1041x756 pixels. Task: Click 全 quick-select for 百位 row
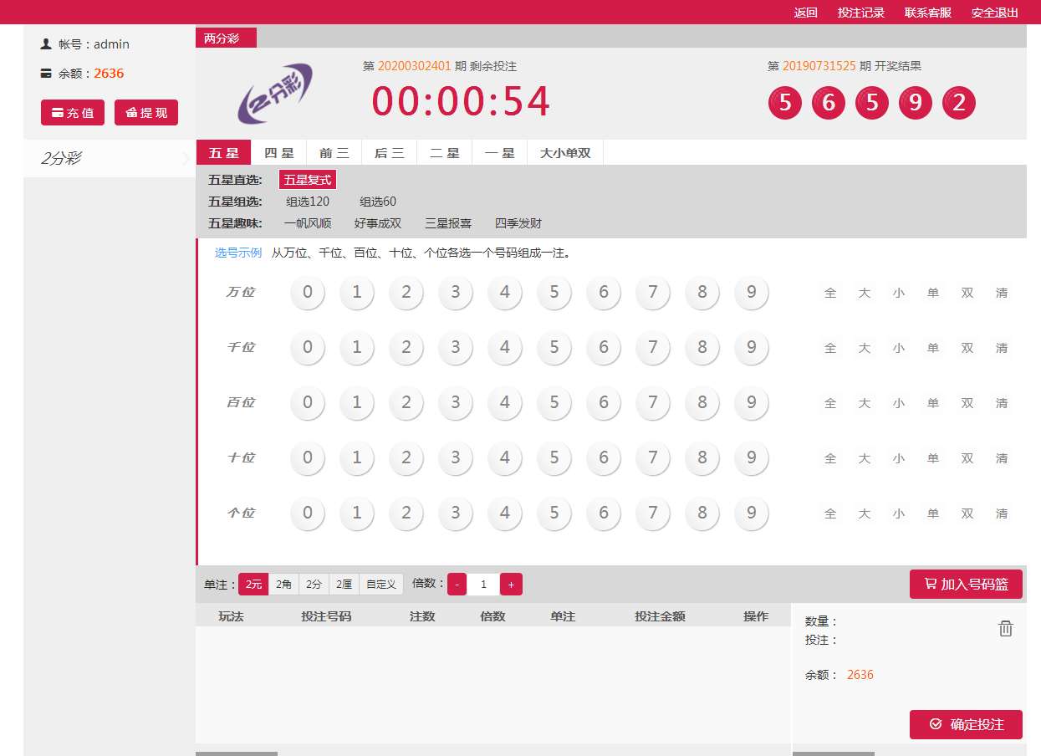(x=830, y=403)
